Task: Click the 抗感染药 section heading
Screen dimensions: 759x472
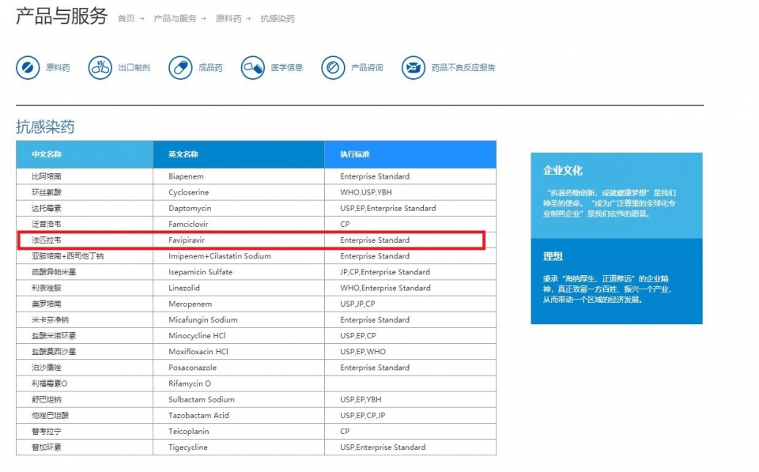Action: click(46, 126)
